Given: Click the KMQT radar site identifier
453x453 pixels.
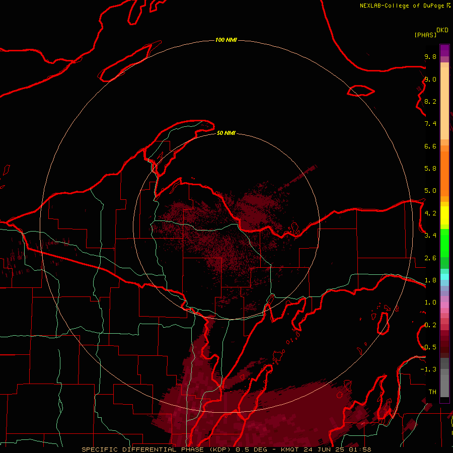Looking at the screenshot, I should pyautogui.click(x=291, y=449).
